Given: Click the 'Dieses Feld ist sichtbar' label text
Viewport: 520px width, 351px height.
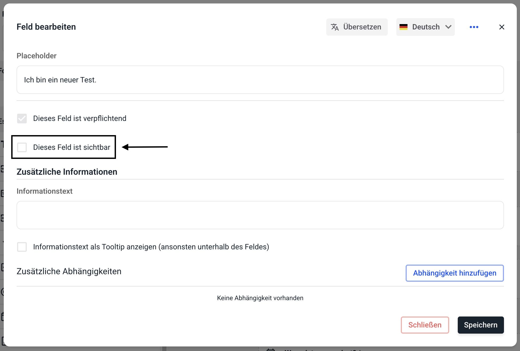Looking at the screenshot, I should click(x=72, y=147).
